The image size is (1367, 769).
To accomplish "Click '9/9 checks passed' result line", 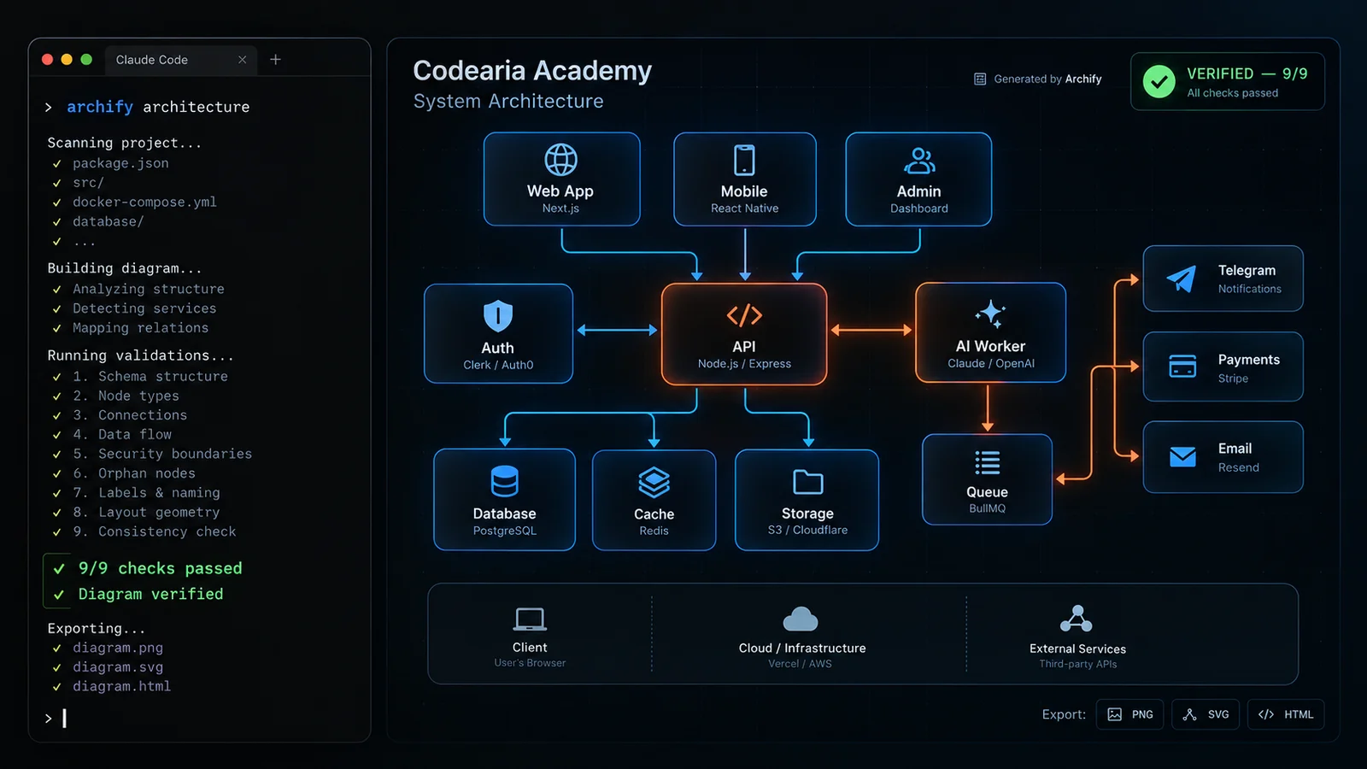I will [x=161, y=569].
